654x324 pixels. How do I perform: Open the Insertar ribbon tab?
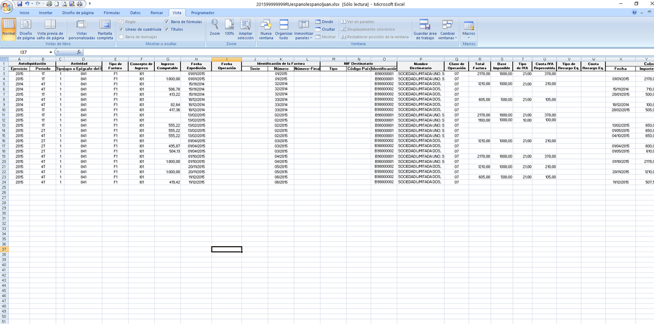point(46,13)
